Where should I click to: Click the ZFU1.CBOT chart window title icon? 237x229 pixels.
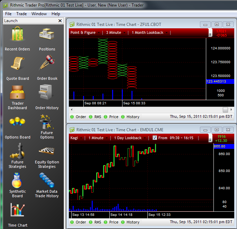pos(72,24)
